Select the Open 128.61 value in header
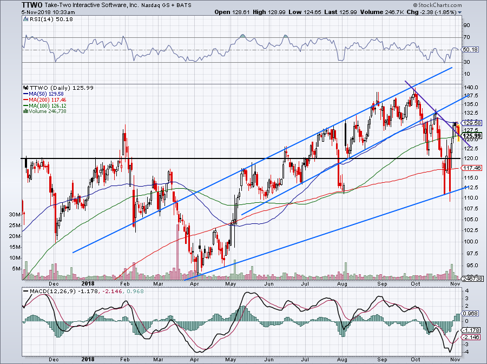 pos(232,12)
